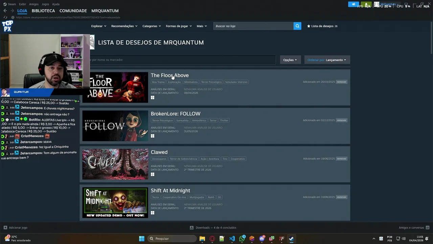Open BrokenLore: FOLLOW title link

click(x=176, y=114)
